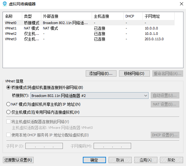Toggle 将主机虚拟适配器连接到此网络 checkbox

click(9, 122)
